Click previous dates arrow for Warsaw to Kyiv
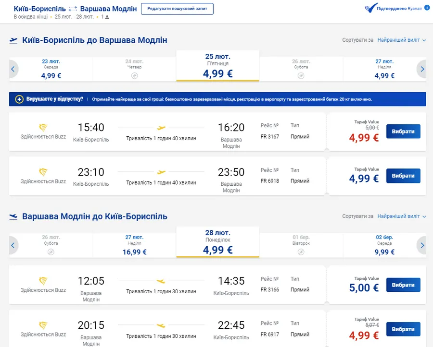 click(x=13, y=245)
